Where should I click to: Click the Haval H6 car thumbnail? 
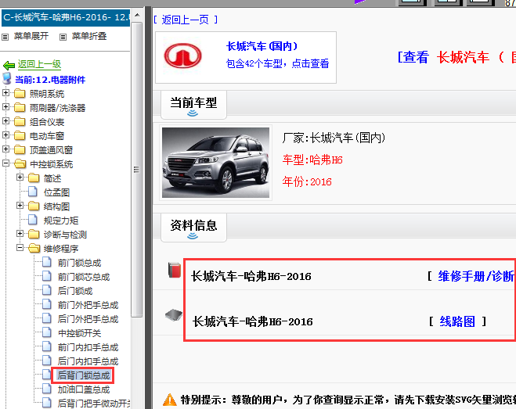[x=215, y=163]
